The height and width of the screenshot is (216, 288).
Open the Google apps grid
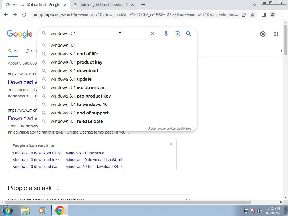(x=276, y=34)
